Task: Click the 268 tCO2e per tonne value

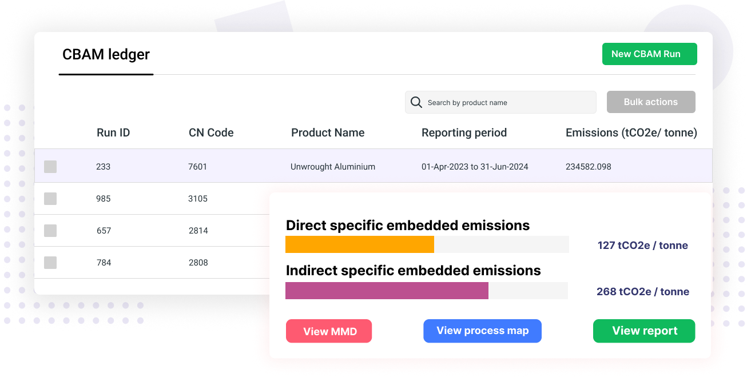Action: pyautogui.click(x=642, y=291)
